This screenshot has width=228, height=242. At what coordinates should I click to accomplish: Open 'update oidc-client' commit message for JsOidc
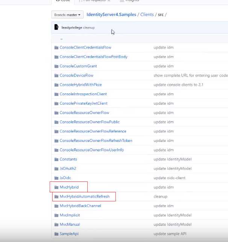click(x=169, y=178)
